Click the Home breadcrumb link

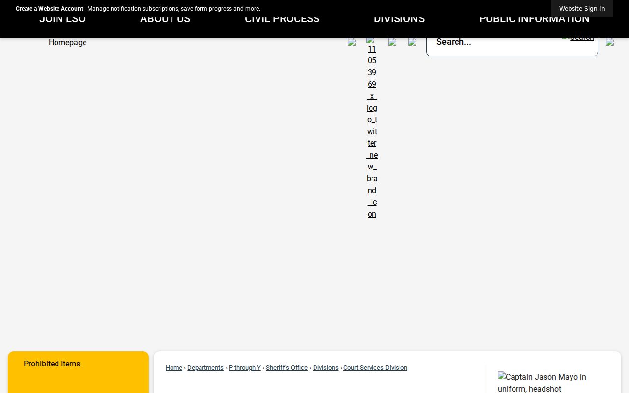pyautogui.click(x=174, y=368)
